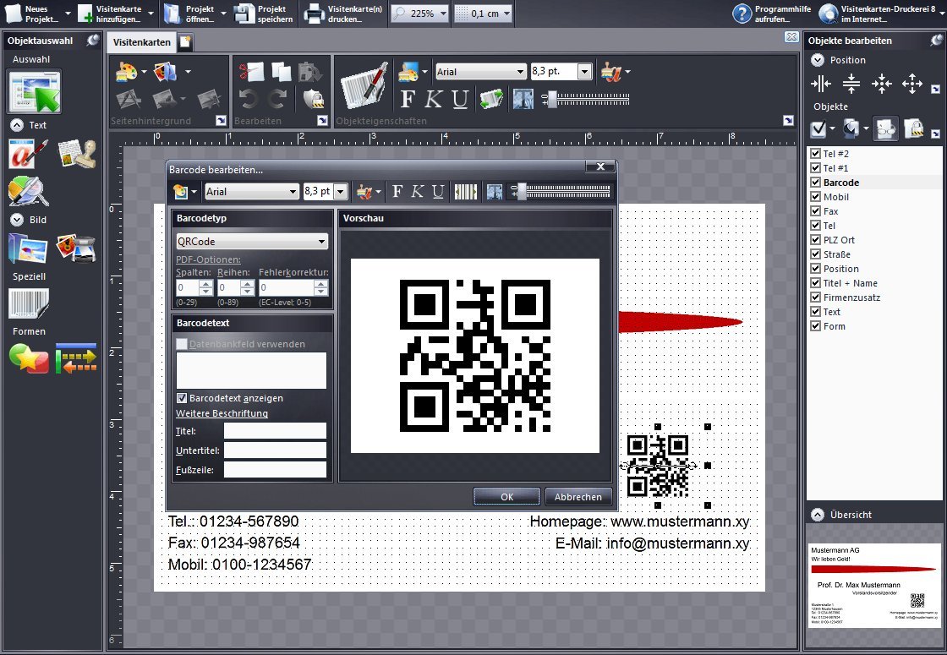Click the scissors cut icon in Bearbeiten
The height and width of the screenshot is (655, 947).
[x=251, y=72]
